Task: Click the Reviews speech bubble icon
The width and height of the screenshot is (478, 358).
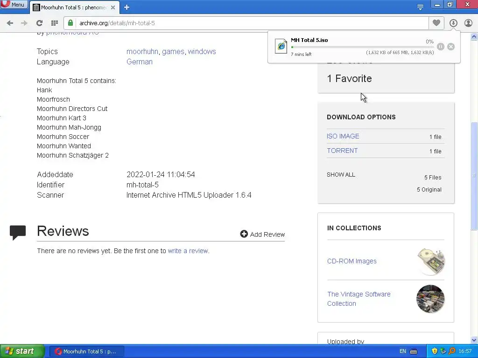Action: 18,233
